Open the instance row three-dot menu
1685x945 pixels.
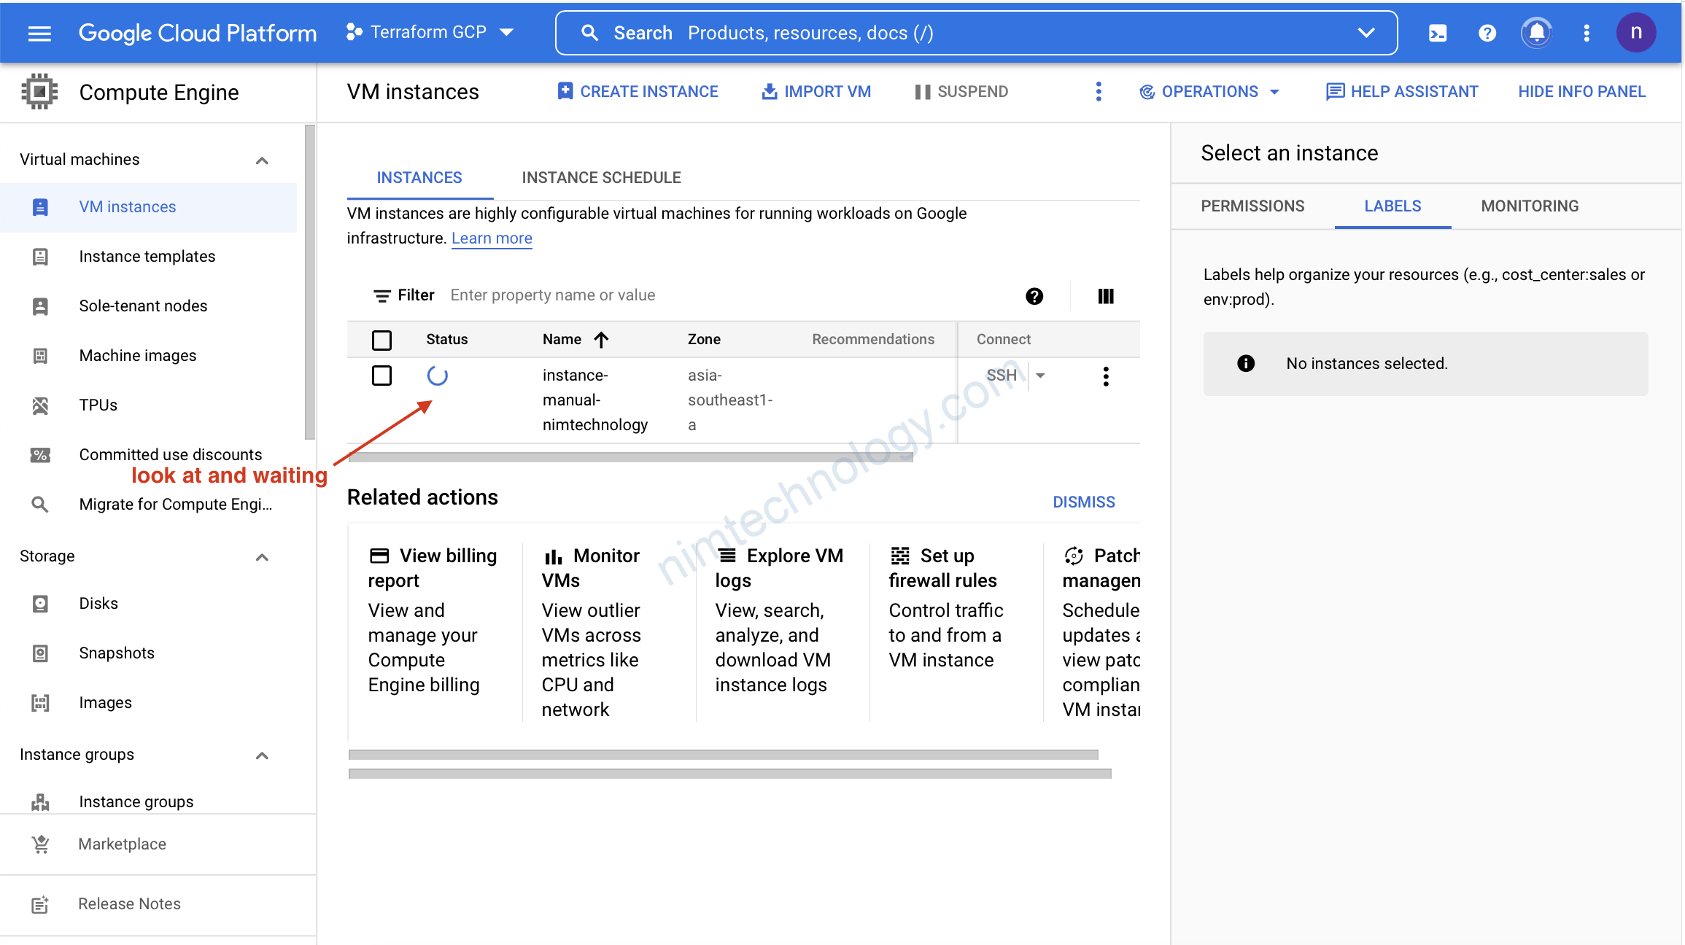[x=1105, y=376]
